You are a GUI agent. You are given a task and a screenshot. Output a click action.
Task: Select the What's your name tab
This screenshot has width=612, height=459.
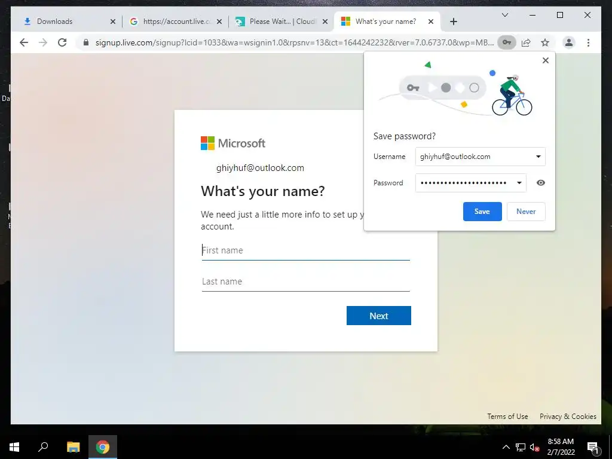point(387,22)
